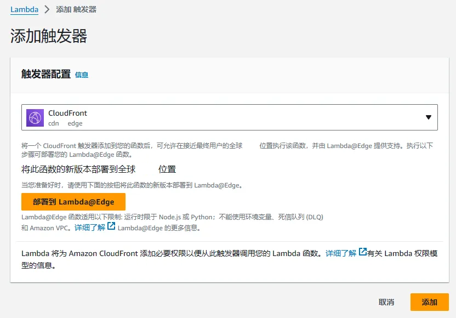
Task: Click the 触发器配置 section heading
Action: coord(46,74)
